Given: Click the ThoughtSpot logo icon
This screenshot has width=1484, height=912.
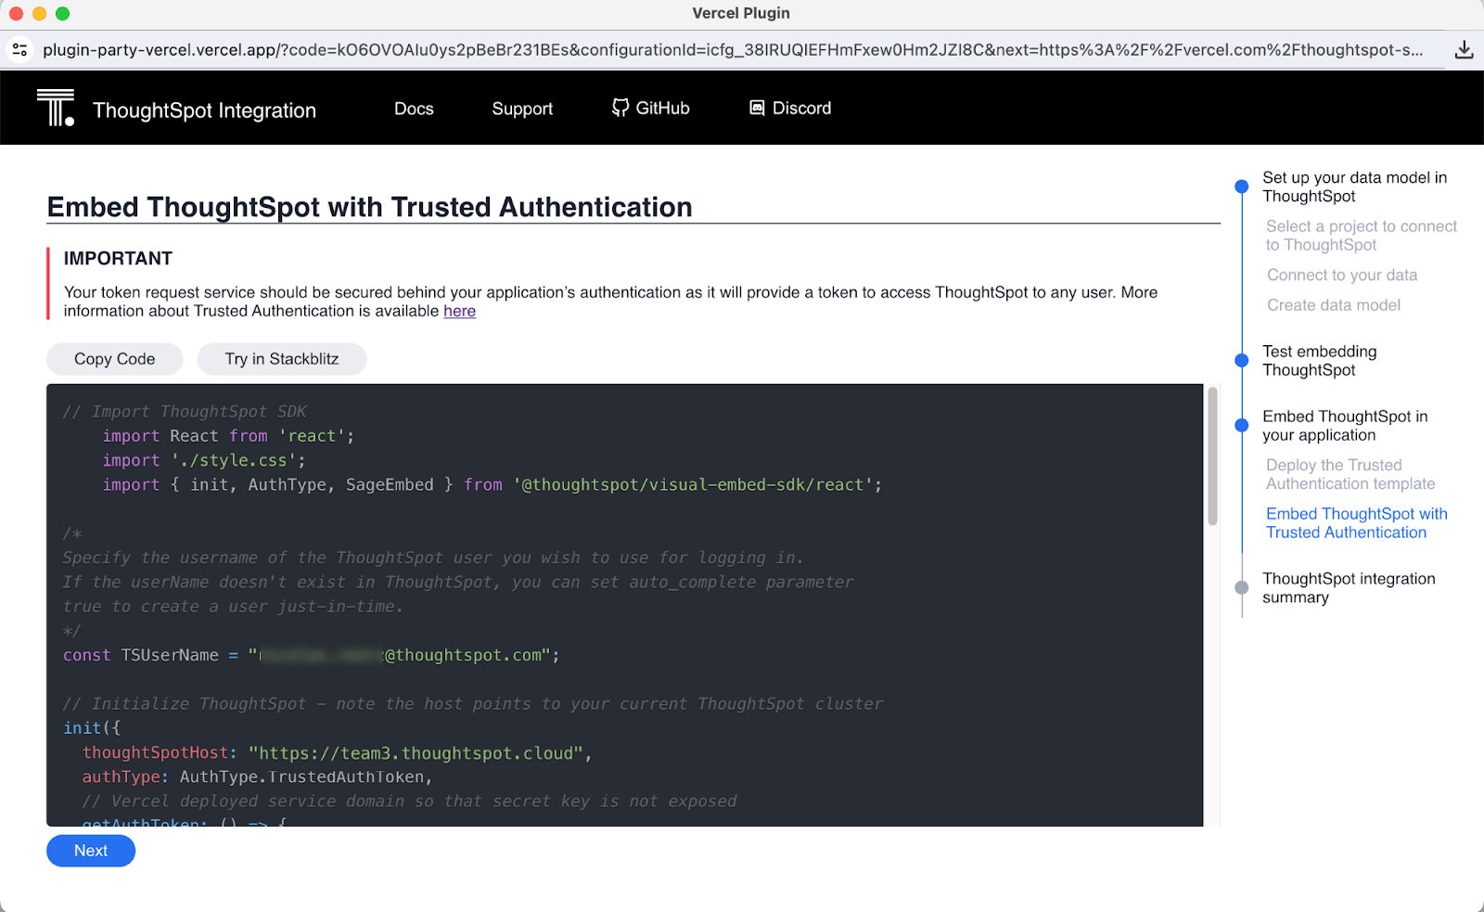Looking at the screenshot, I should coord(56,108).
